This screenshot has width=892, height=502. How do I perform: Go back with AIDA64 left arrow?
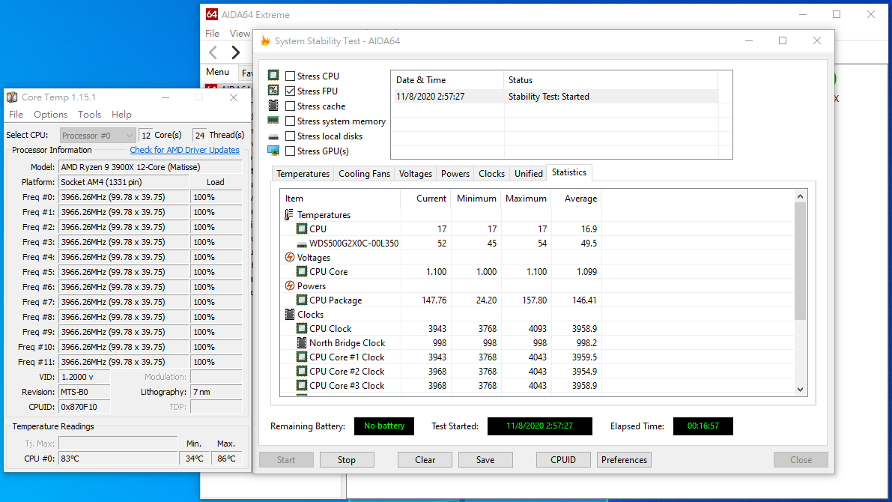pyautogui.click(x=213, y=52)
